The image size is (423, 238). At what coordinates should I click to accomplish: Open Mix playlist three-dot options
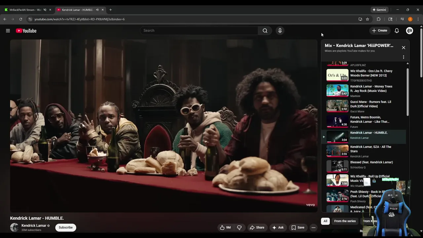404,57
